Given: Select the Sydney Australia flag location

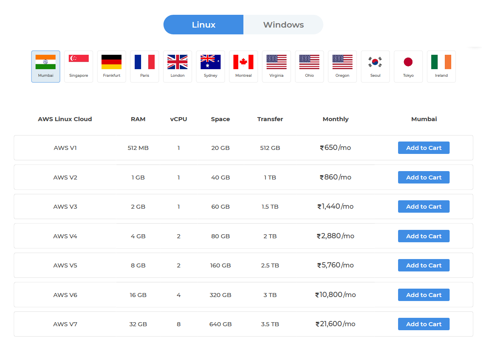Looking at the screenshot, I should click(x=211, y=66).
